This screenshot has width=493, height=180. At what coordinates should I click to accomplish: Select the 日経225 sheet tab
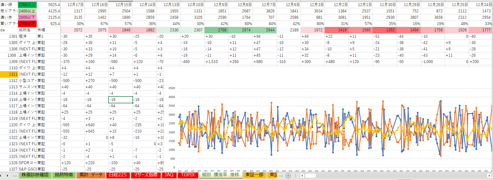tap(118, 175)
